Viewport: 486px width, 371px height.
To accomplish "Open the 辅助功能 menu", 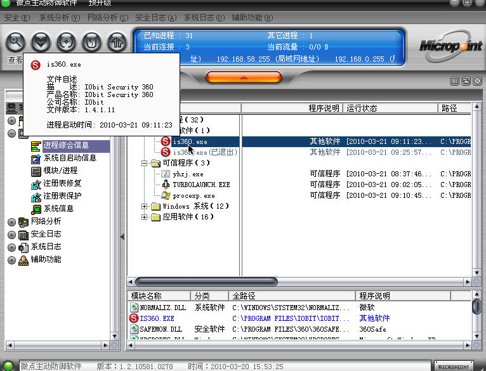I will [253, 18].
